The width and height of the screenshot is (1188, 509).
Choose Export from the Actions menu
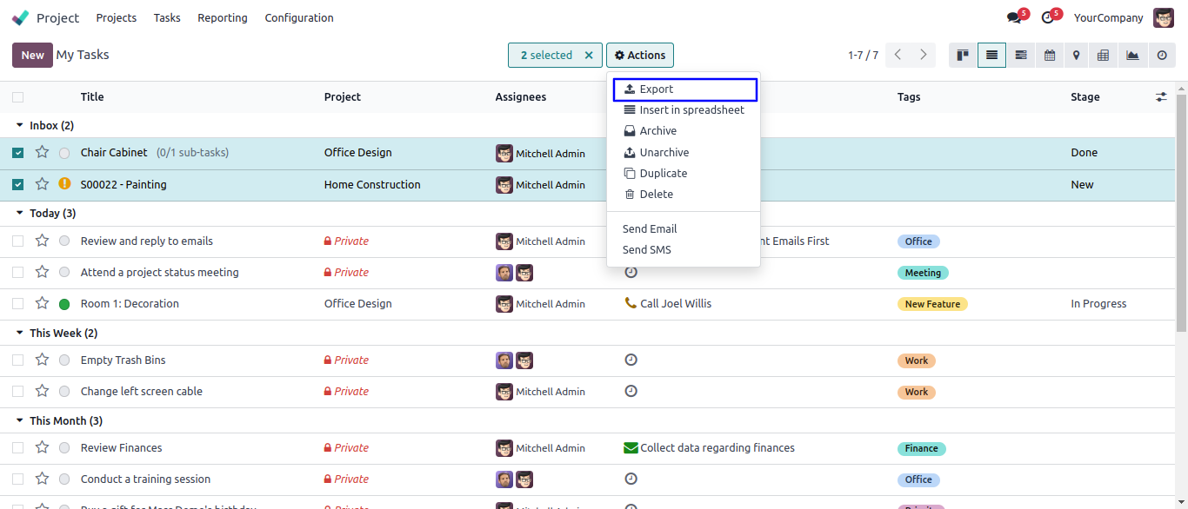(x=657, y=89)
